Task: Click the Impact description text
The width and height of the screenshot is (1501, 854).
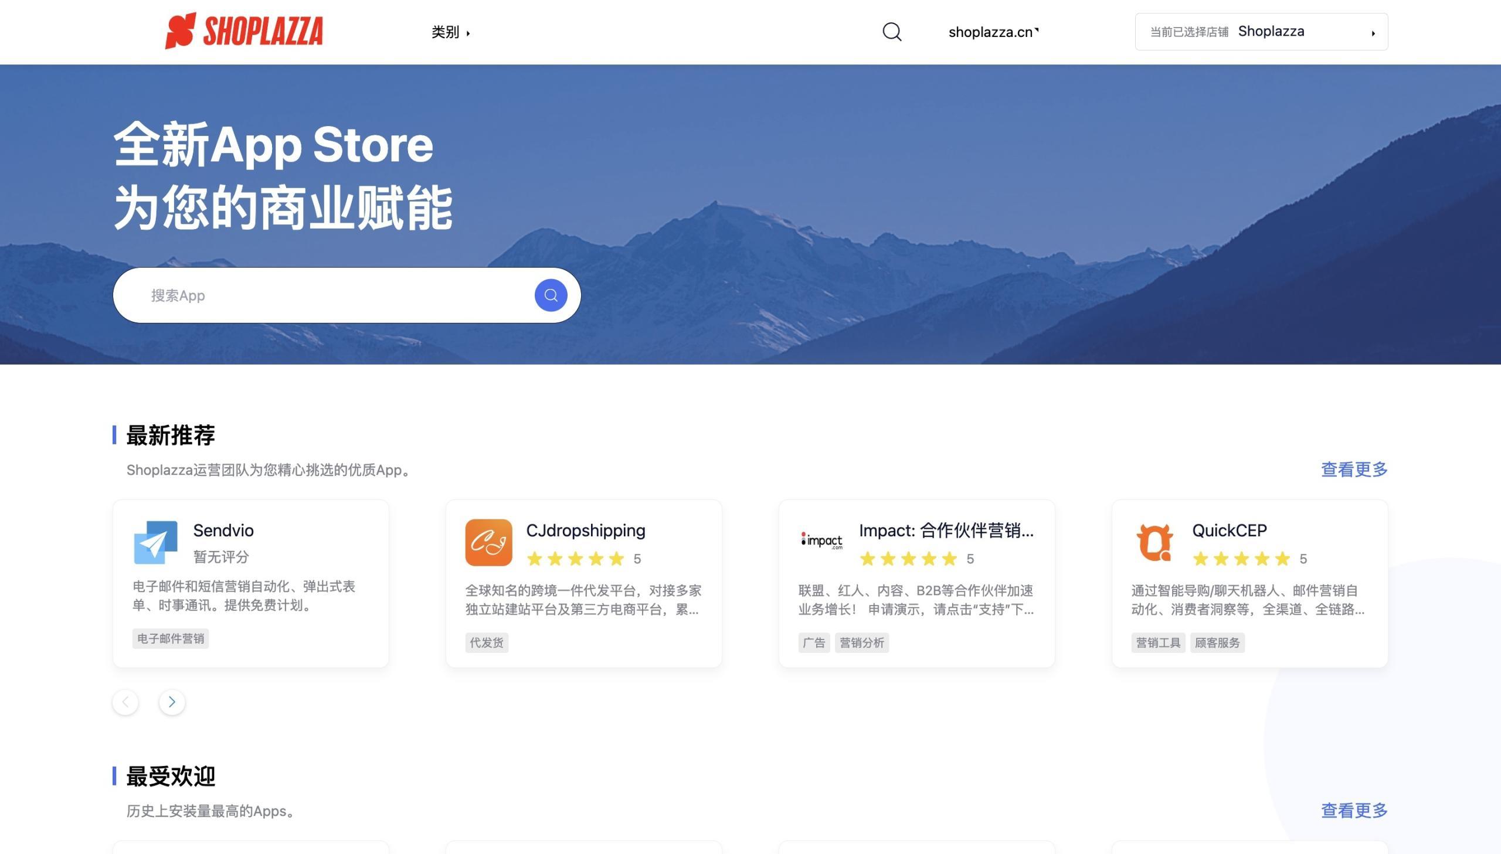Action: point(916,600)
